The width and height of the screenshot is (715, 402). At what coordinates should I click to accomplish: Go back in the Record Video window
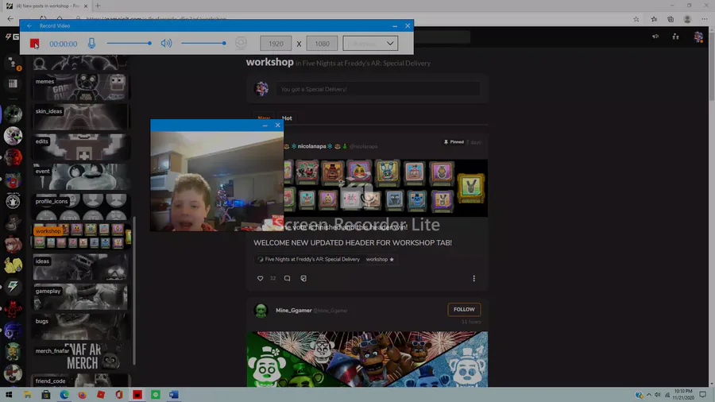pyautogui.click(x=29, y=26)
